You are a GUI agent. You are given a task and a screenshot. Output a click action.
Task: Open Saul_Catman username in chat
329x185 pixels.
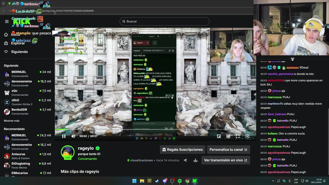[x=277, y=114]
